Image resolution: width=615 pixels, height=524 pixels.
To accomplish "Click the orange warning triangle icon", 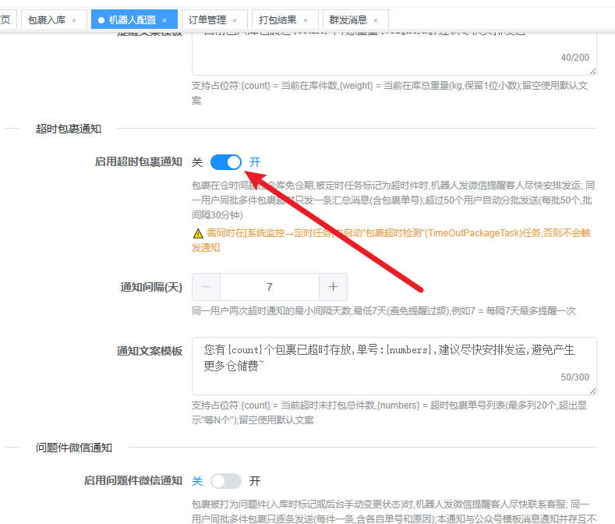I will tap(198, 234).
